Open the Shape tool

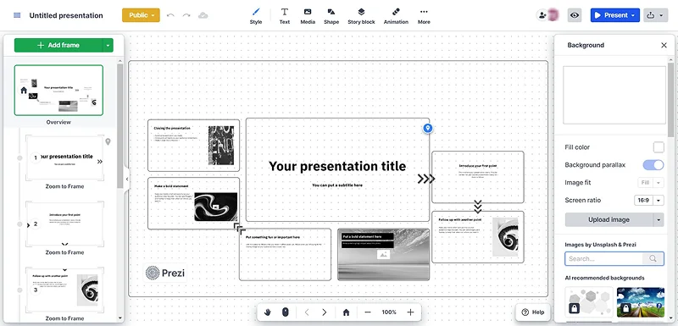pyautogui.click(x=331, y=16)
